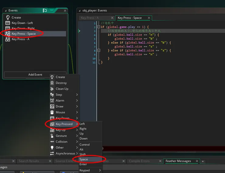The height and width of the screenshot is (173, 225).
Task: Click the Mouse icon in the event menu
Action: point(52,112)
